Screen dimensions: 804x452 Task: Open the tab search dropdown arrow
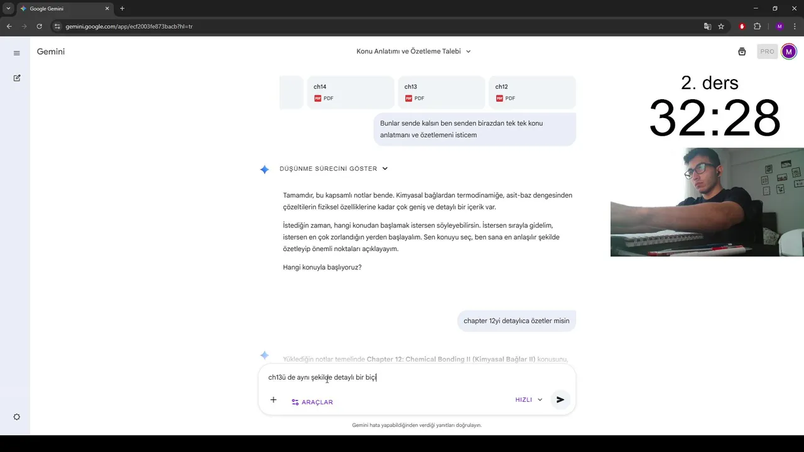point(8,9)
